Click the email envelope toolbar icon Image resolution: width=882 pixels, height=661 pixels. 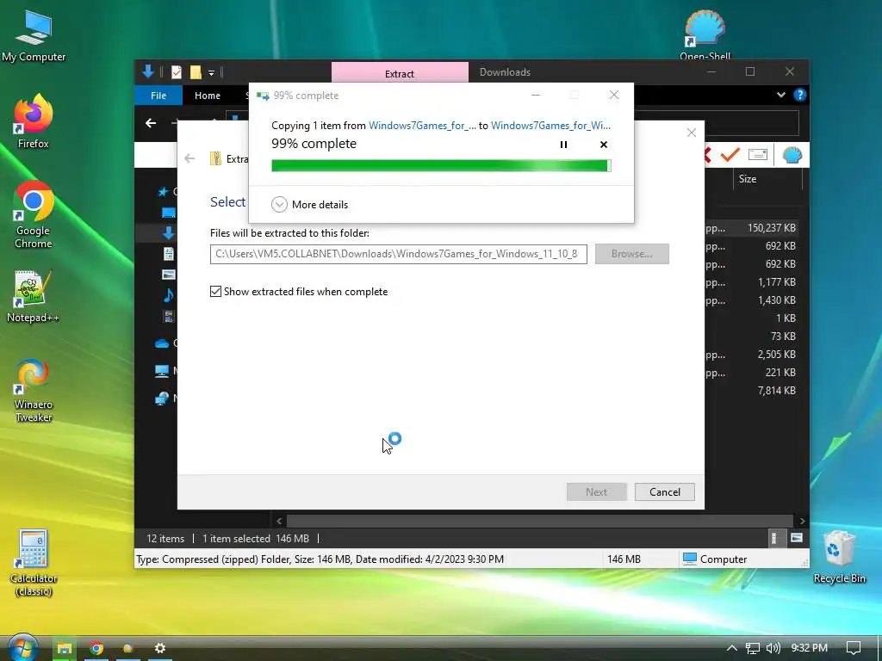(758, 155)
